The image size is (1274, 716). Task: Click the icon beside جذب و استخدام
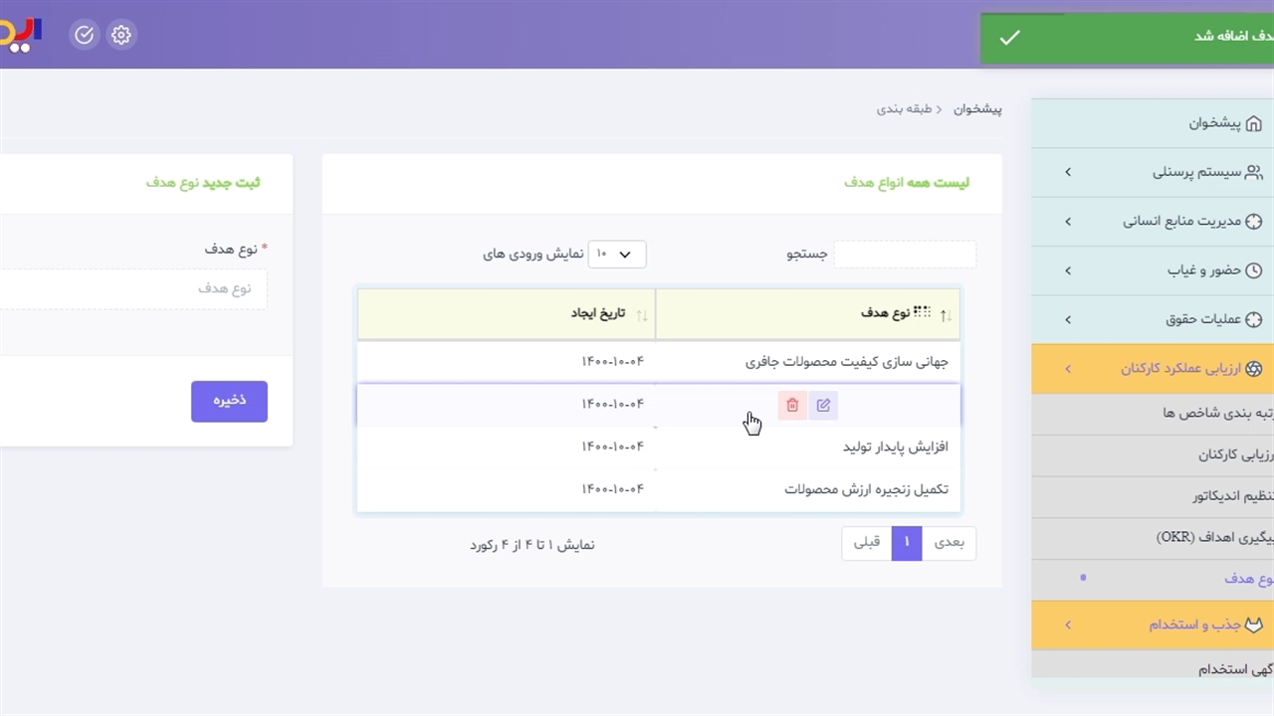point(1254,625)
